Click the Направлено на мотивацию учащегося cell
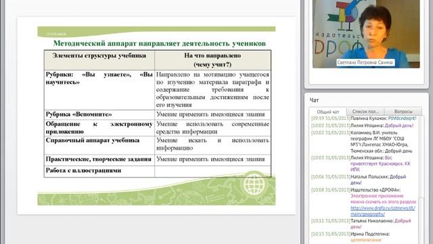 tap(212, 89)
